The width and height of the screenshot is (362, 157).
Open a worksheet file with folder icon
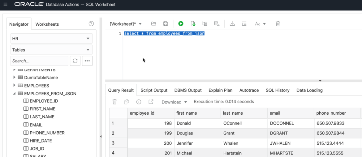153,24
